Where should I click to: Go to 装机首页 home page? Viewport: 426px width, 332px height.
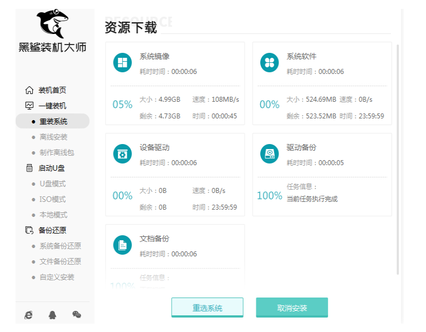(x=52, y=90)
